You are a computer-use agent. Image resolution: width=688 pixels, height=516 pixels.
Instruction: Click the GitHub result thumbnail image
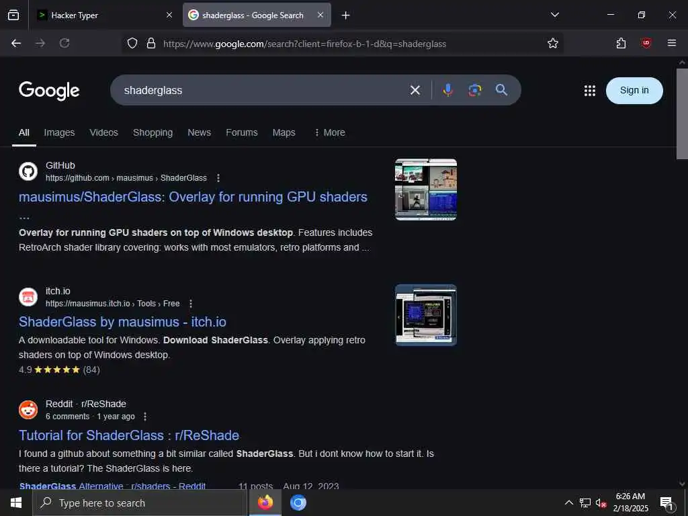pyautogui.click(x=425, y=189)
